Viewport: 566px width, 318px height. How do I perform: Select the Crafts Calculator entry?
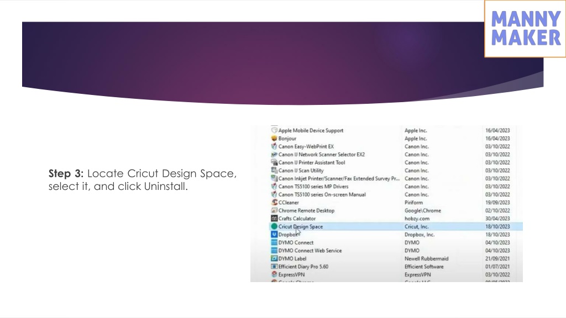coord(297,219)
